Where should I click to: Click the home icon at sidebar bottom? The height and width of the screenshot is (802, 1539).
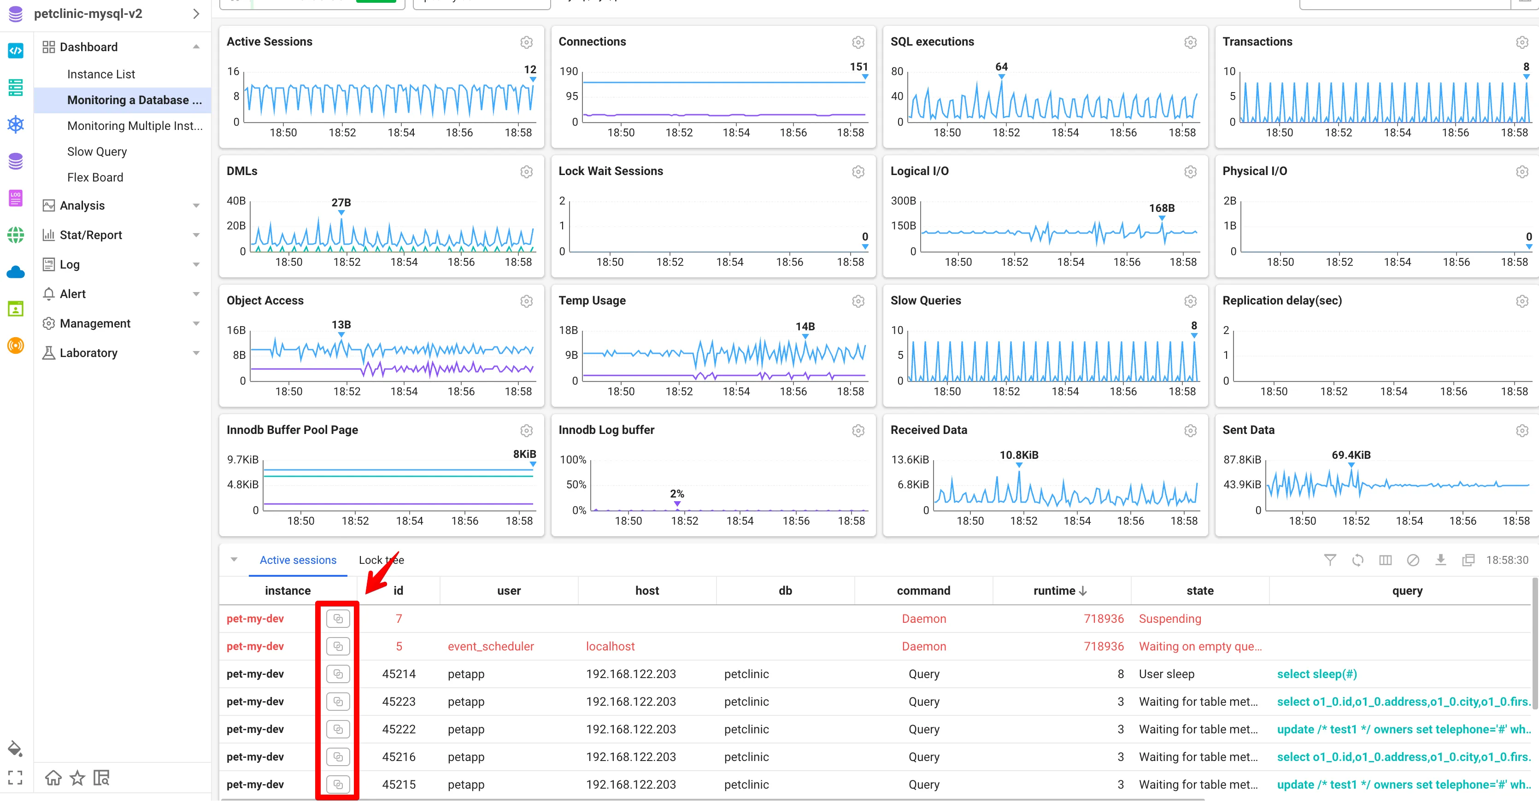point(53,778)
